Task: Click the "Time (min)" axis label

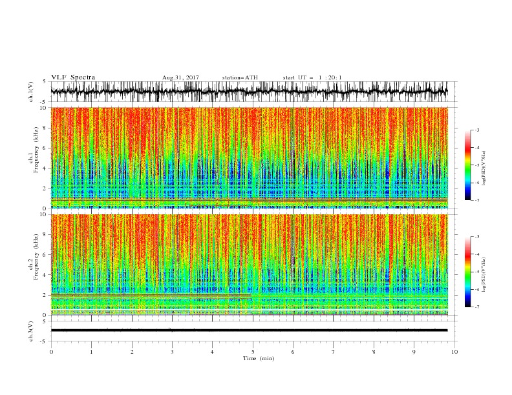Action: (259, 358)
